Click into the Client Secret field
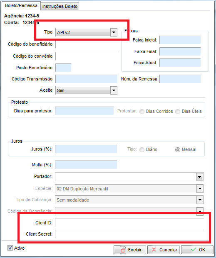 pyautogui.click(x=129, y=234)
